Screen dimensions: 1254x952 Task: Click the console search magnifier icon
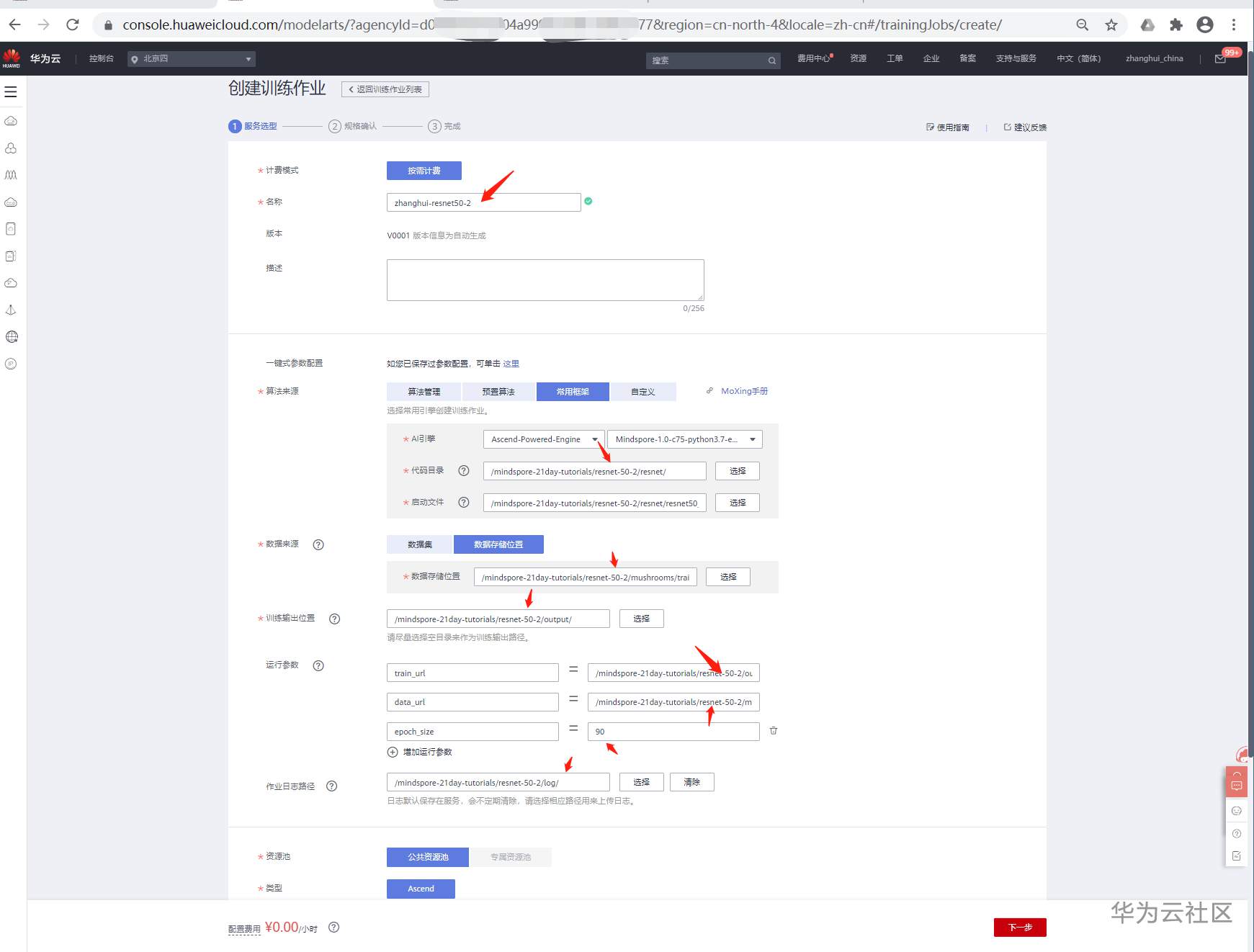tap(772, 60)
